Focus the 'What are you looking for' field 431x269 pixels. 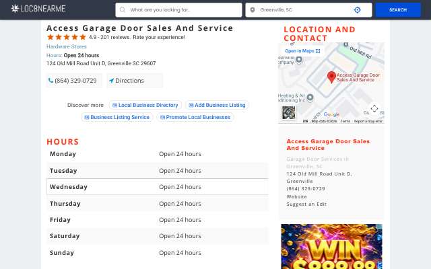point(178,10)
